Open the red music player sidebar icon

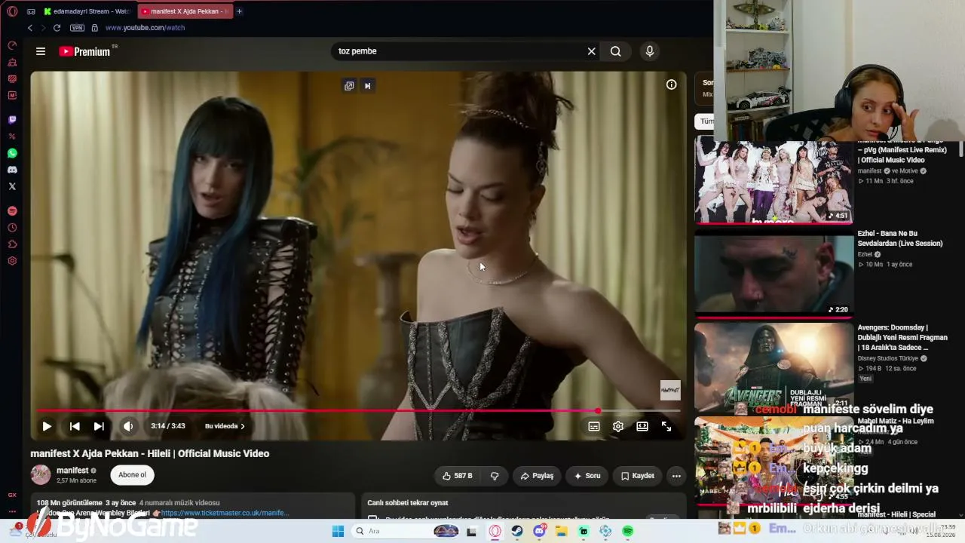click(12, 211)
